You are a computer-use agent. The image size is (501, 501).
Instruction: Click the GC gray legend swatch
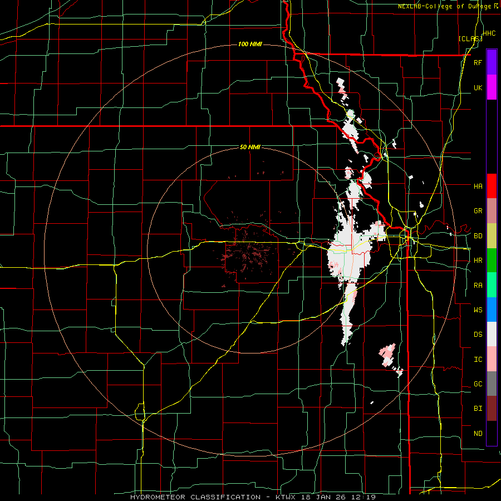[x=492, y=384]
